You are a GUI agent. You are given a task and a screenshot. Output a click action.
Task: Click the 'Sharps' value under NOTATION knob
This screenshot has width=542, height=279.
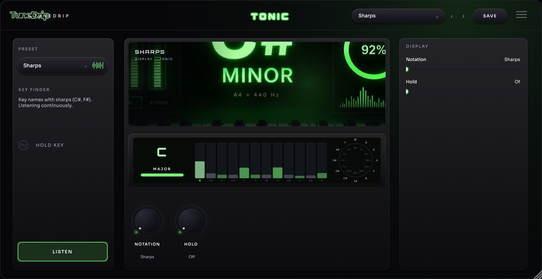(x=147, y=257)
